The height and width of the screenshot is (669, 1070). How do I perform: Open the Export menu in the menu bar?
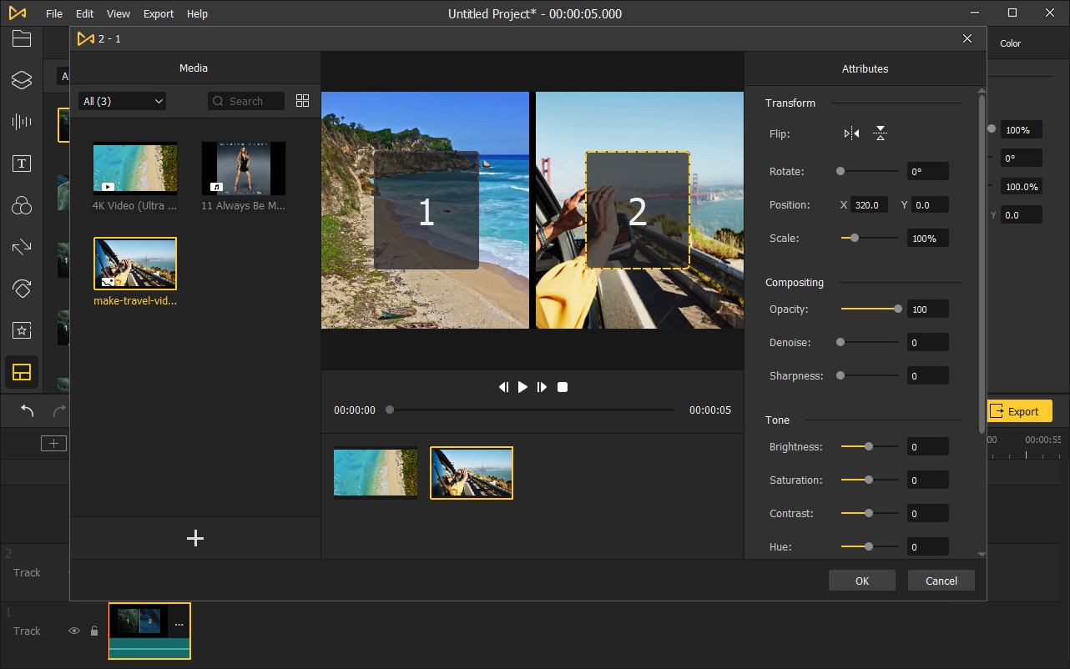tap(158, 13)
